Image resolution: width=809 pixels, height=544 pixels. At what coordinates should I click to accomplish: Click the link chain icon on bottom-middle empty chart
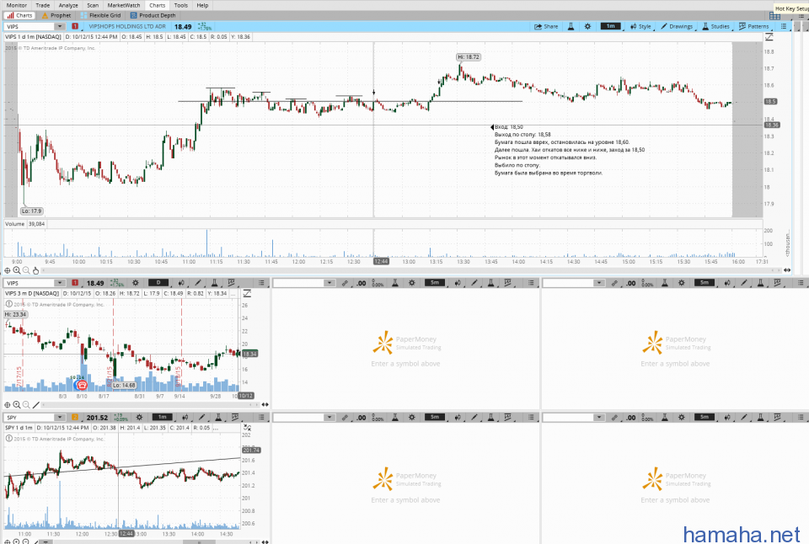(345, 417)
